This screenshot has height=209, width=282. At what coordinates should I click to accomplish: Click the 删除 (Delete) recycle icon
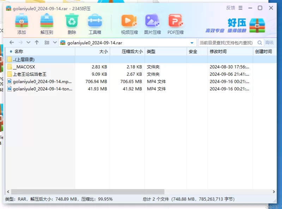coord(72,21)
